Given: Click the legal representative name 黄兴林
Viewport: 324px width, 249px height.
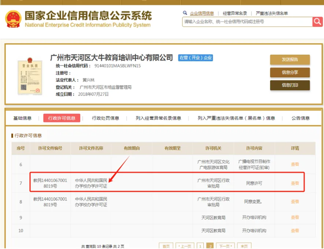Looking at the screenshot, I should pyautogui.click(x=88, y=80).
